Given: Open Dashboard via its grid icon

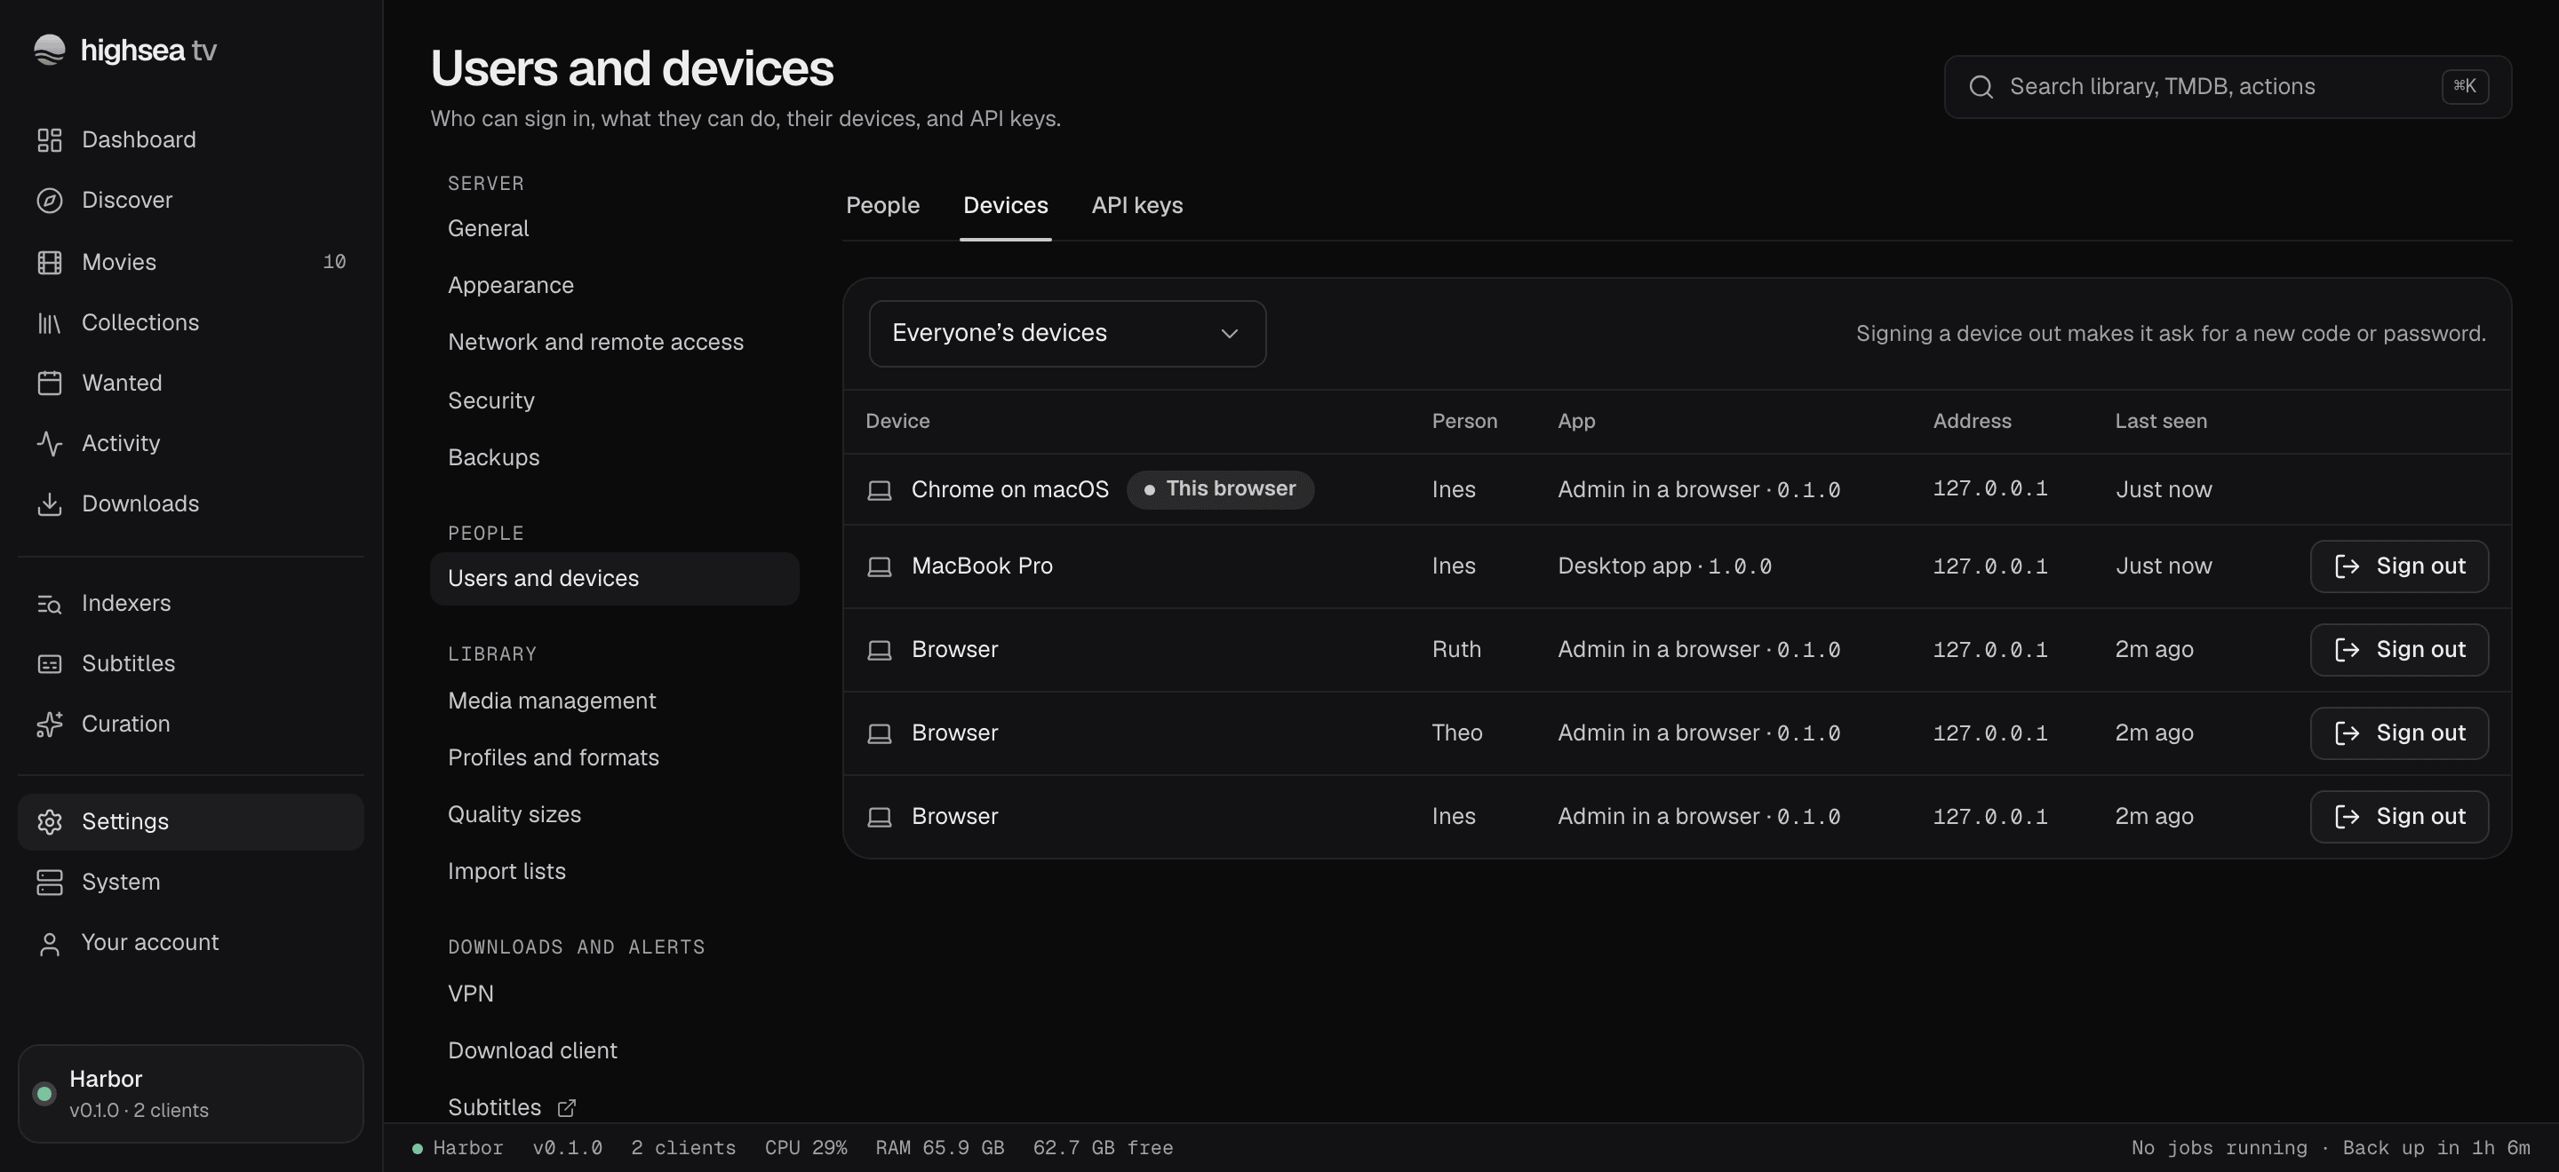Looking at the screenshot, I should 50,140.
